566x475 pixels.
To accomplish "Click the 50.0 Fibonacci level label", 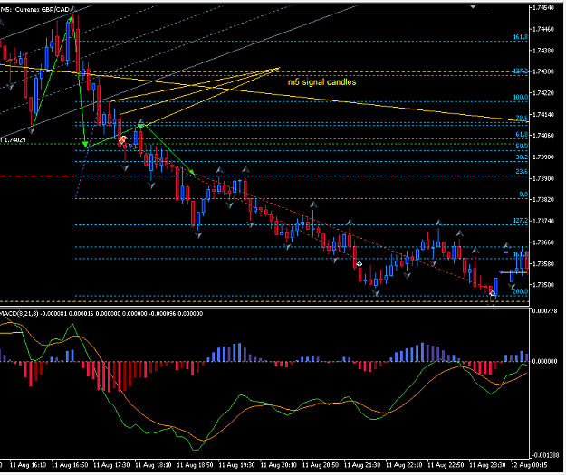I will [x=522, y=146].
